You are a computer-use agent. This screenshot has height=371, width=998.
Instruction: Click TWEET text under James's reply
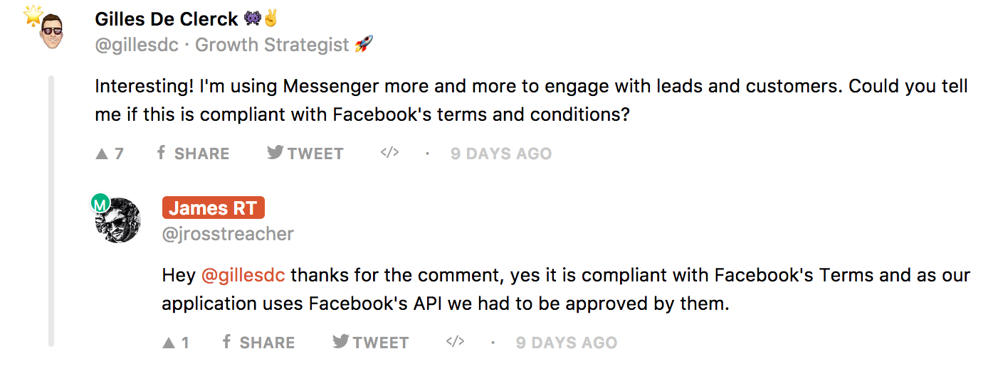[x=381, y=343]
